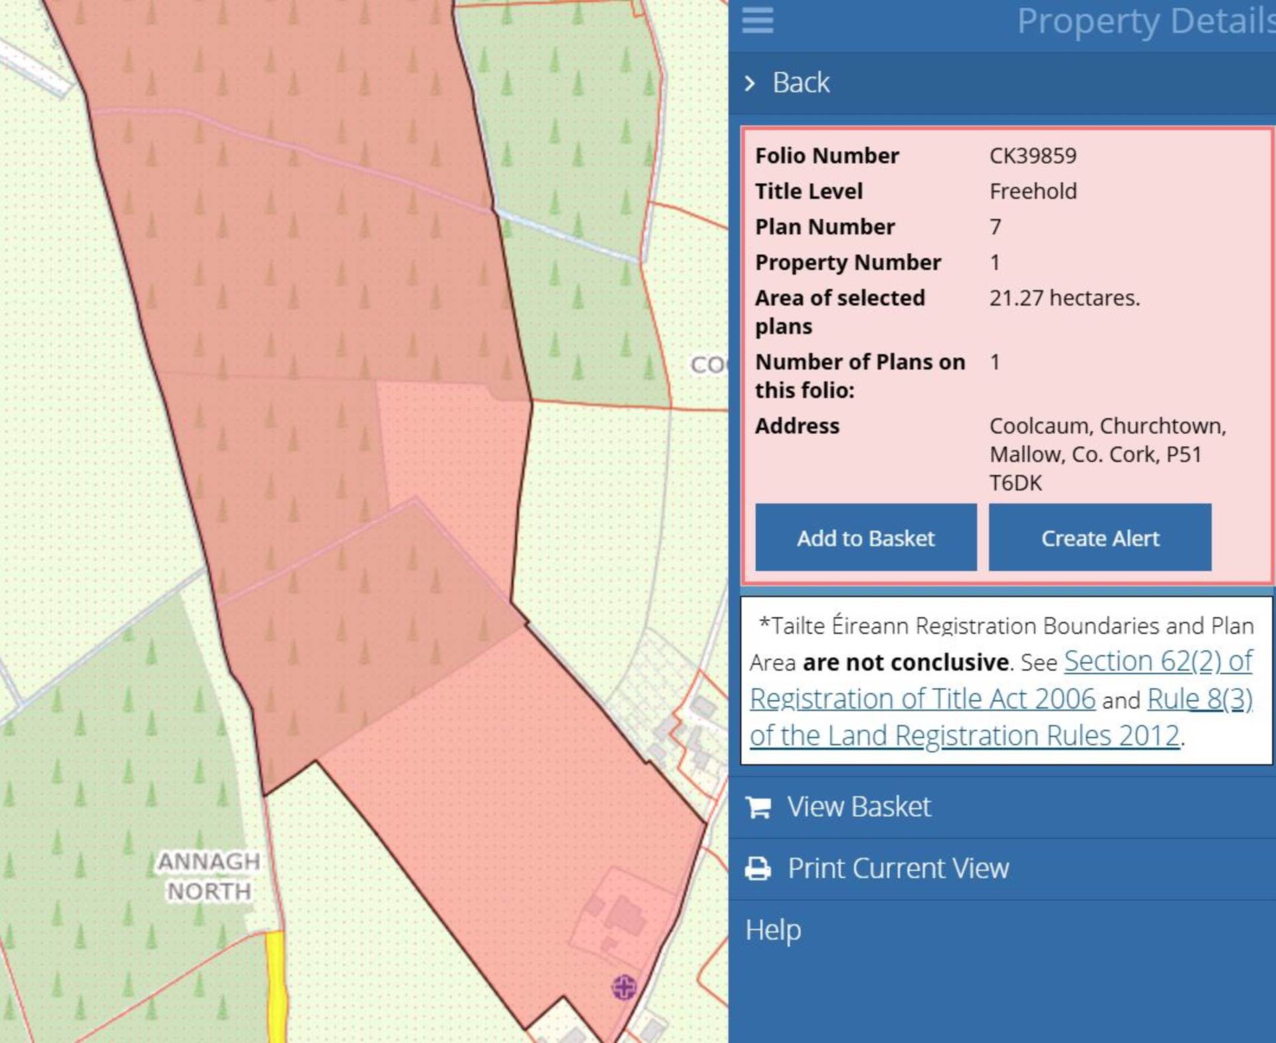Click the Annagh North map label
Viewport: 1276px width, 1043px height.
208,876
